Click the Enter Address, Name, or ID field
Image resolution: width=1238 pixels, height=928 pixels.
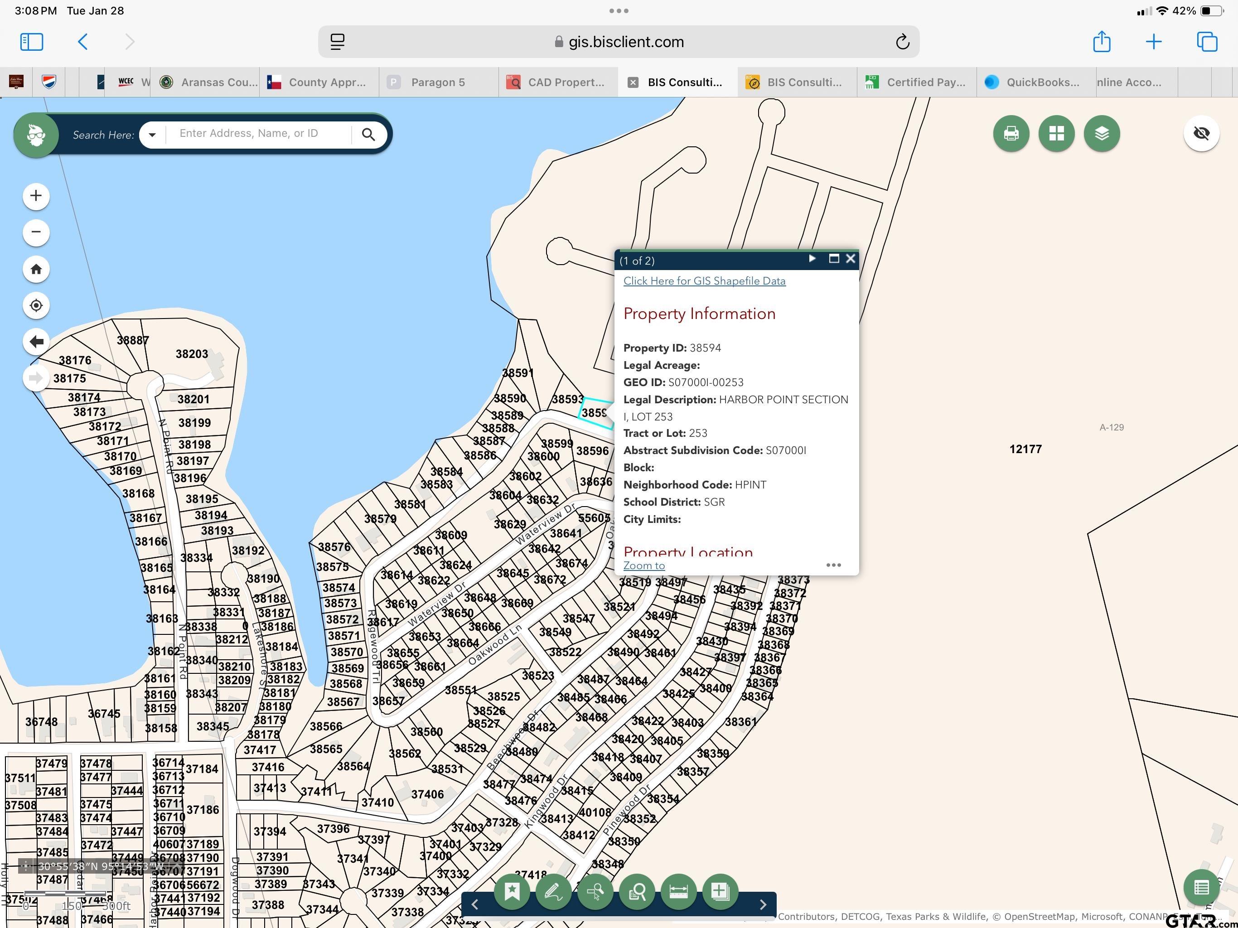pyautogui.click(x=259, y=134)
